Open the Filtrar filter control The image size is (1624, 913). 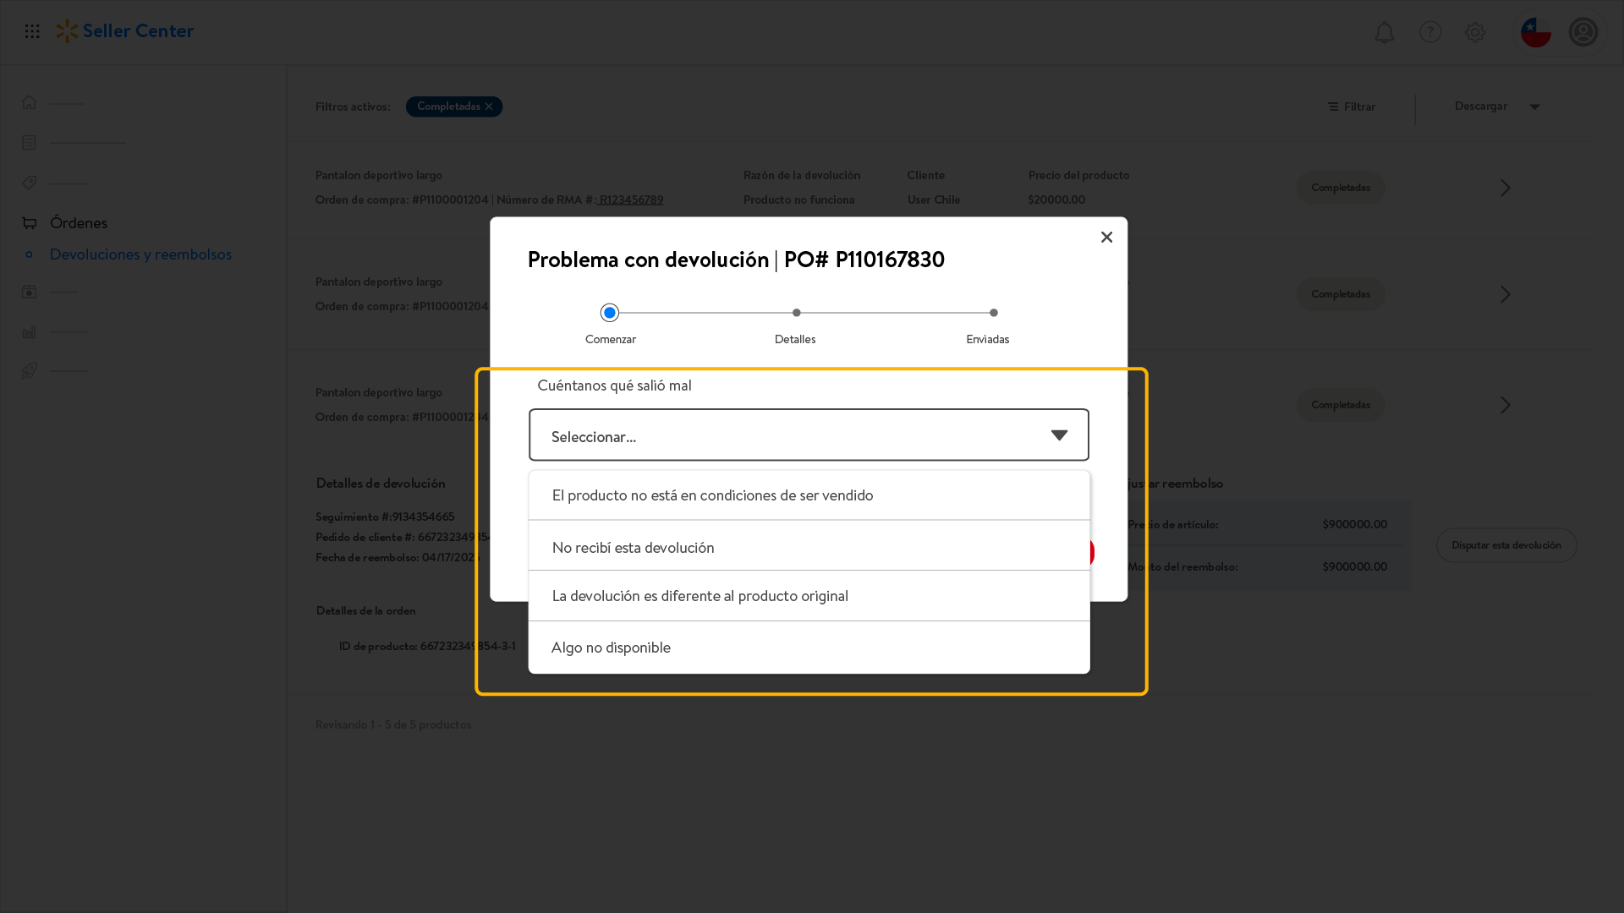point(1352,107)
